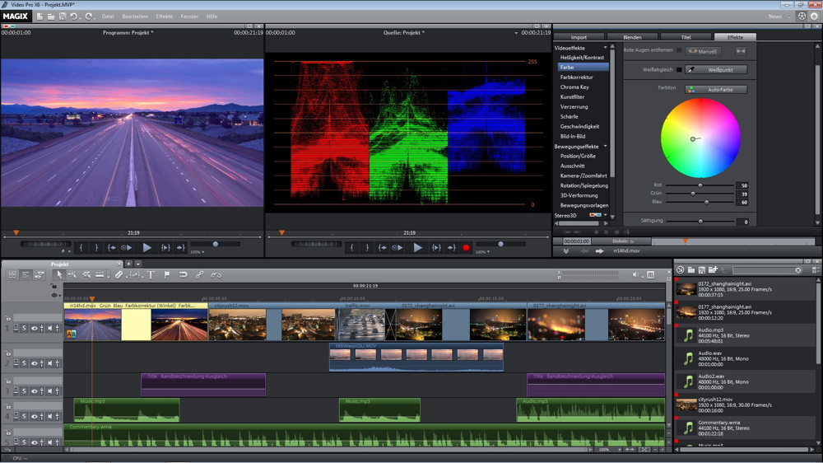This screenshot has height=463, width=823.
Task: Switch to the Blenden tab
Action: pos(632,37)
